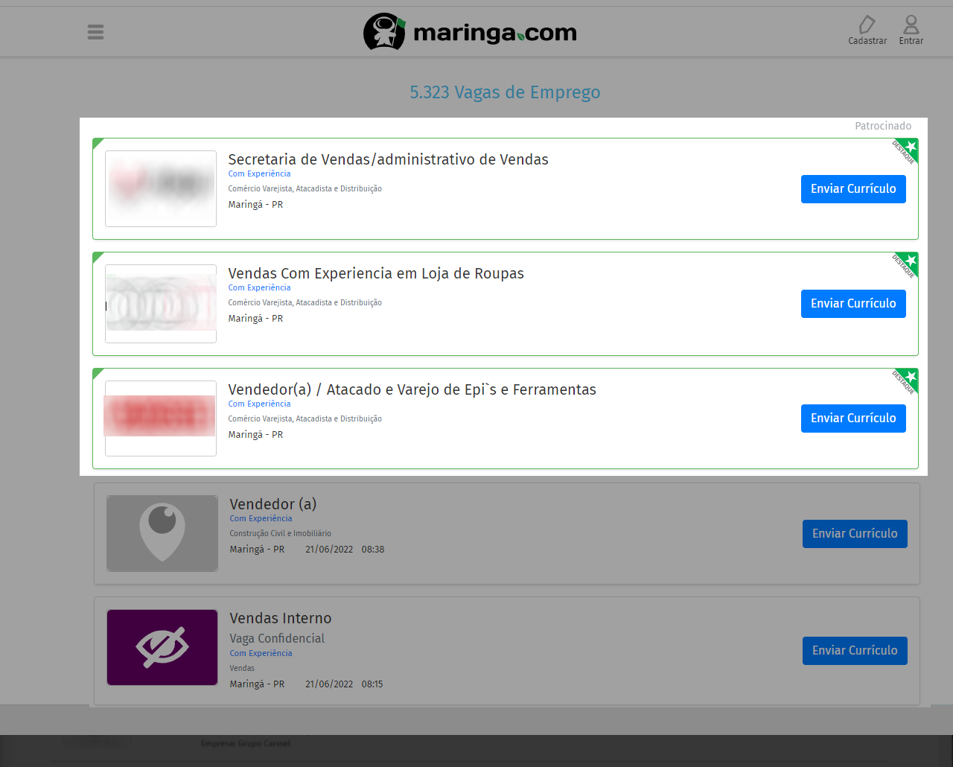Click the DESTAQUE star on the Epi`s e Ferramentas listing
This screenshot has height=767, width=953.
point(909,377)
